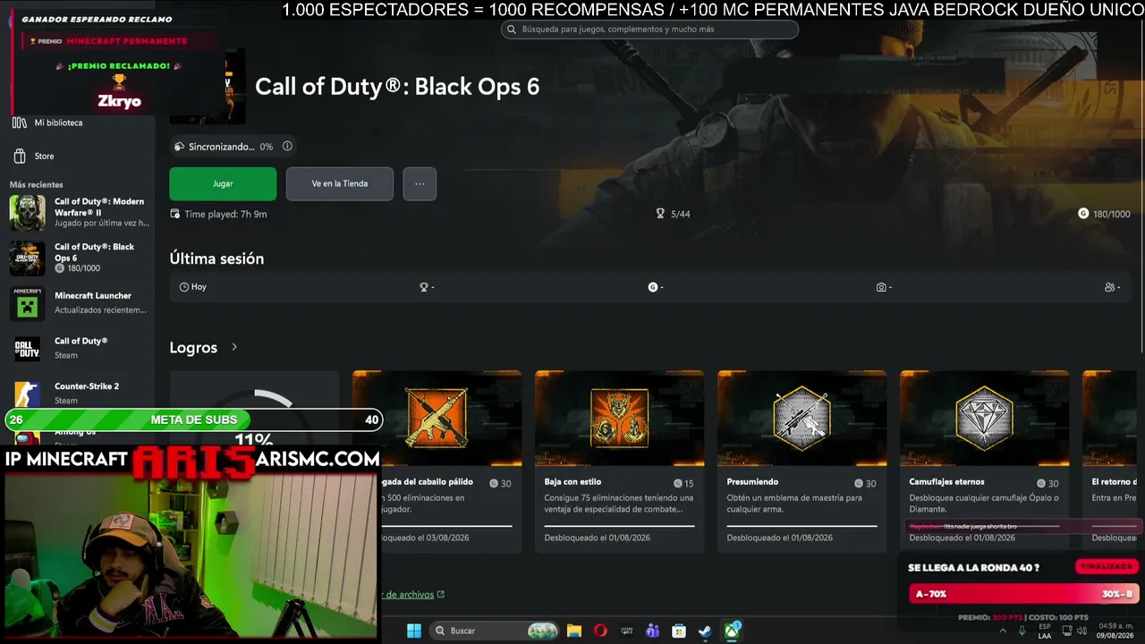Open Opera browser from the taskbar
This screenshot has height=644, width=1145.
(600, 631)
